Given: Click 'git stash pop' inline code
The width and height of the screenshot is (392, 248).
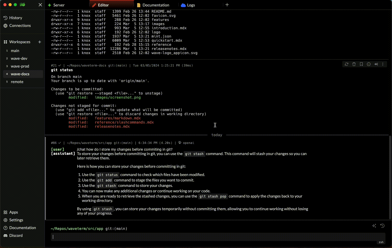Looking at the screenshot, I should pos(213,196).
